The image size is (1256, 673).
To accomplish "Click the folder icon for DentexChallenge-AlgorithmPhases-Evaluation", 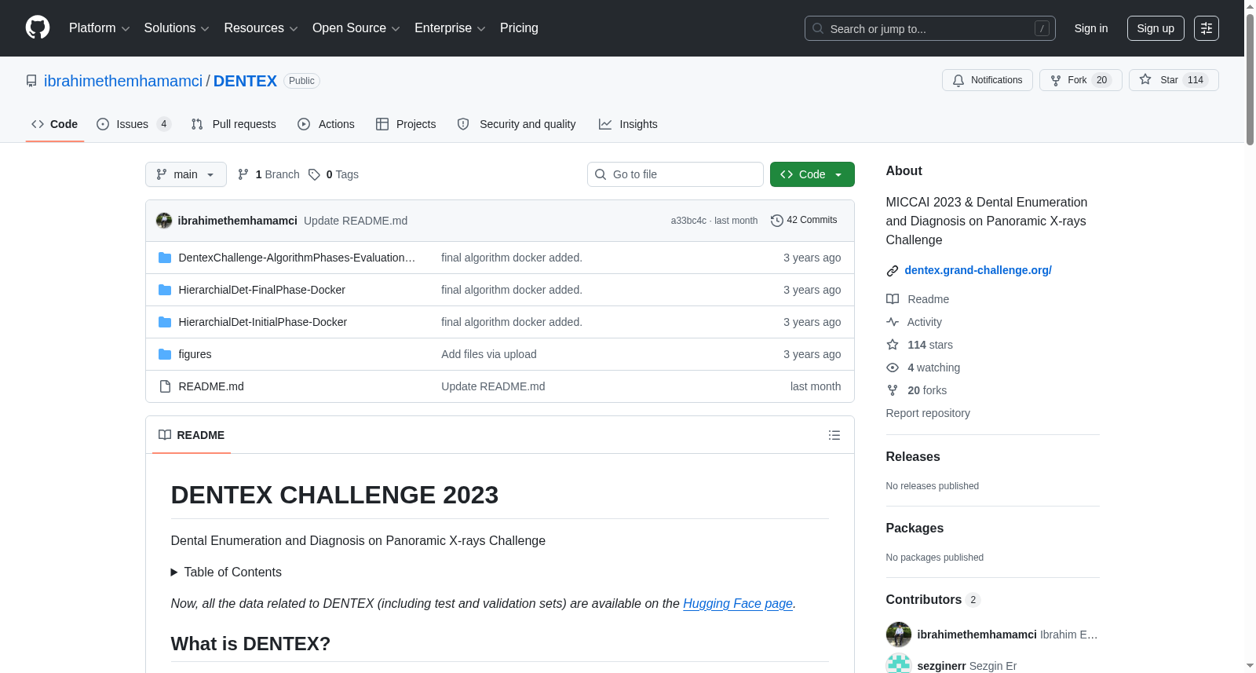I will (x=165, y=258).
